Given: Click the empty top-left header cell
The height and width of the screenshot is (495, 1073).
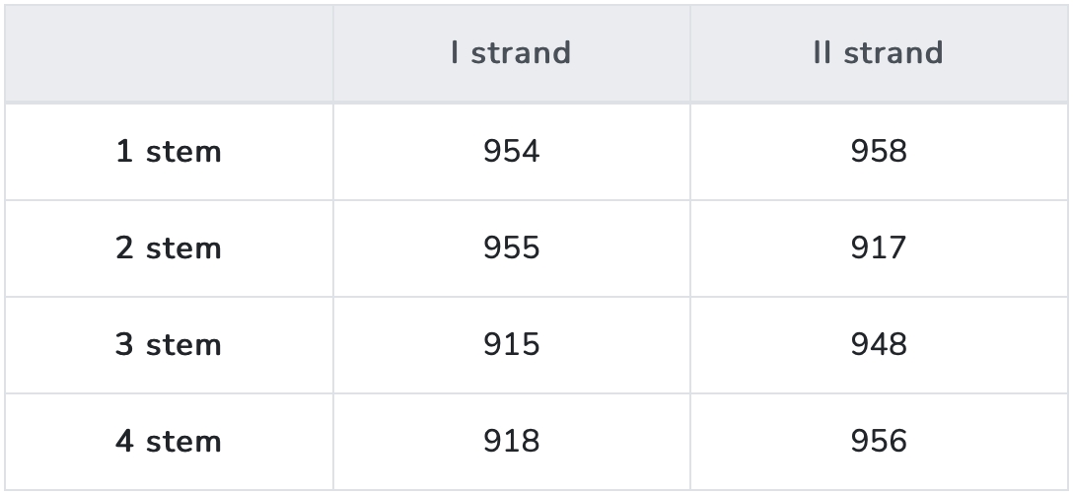Looking at the screenshot, I should [x=169, y=53].
